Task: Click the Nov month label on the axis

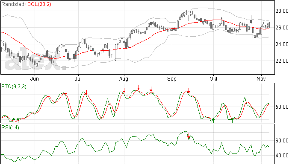Action: [x=261, y=78]
